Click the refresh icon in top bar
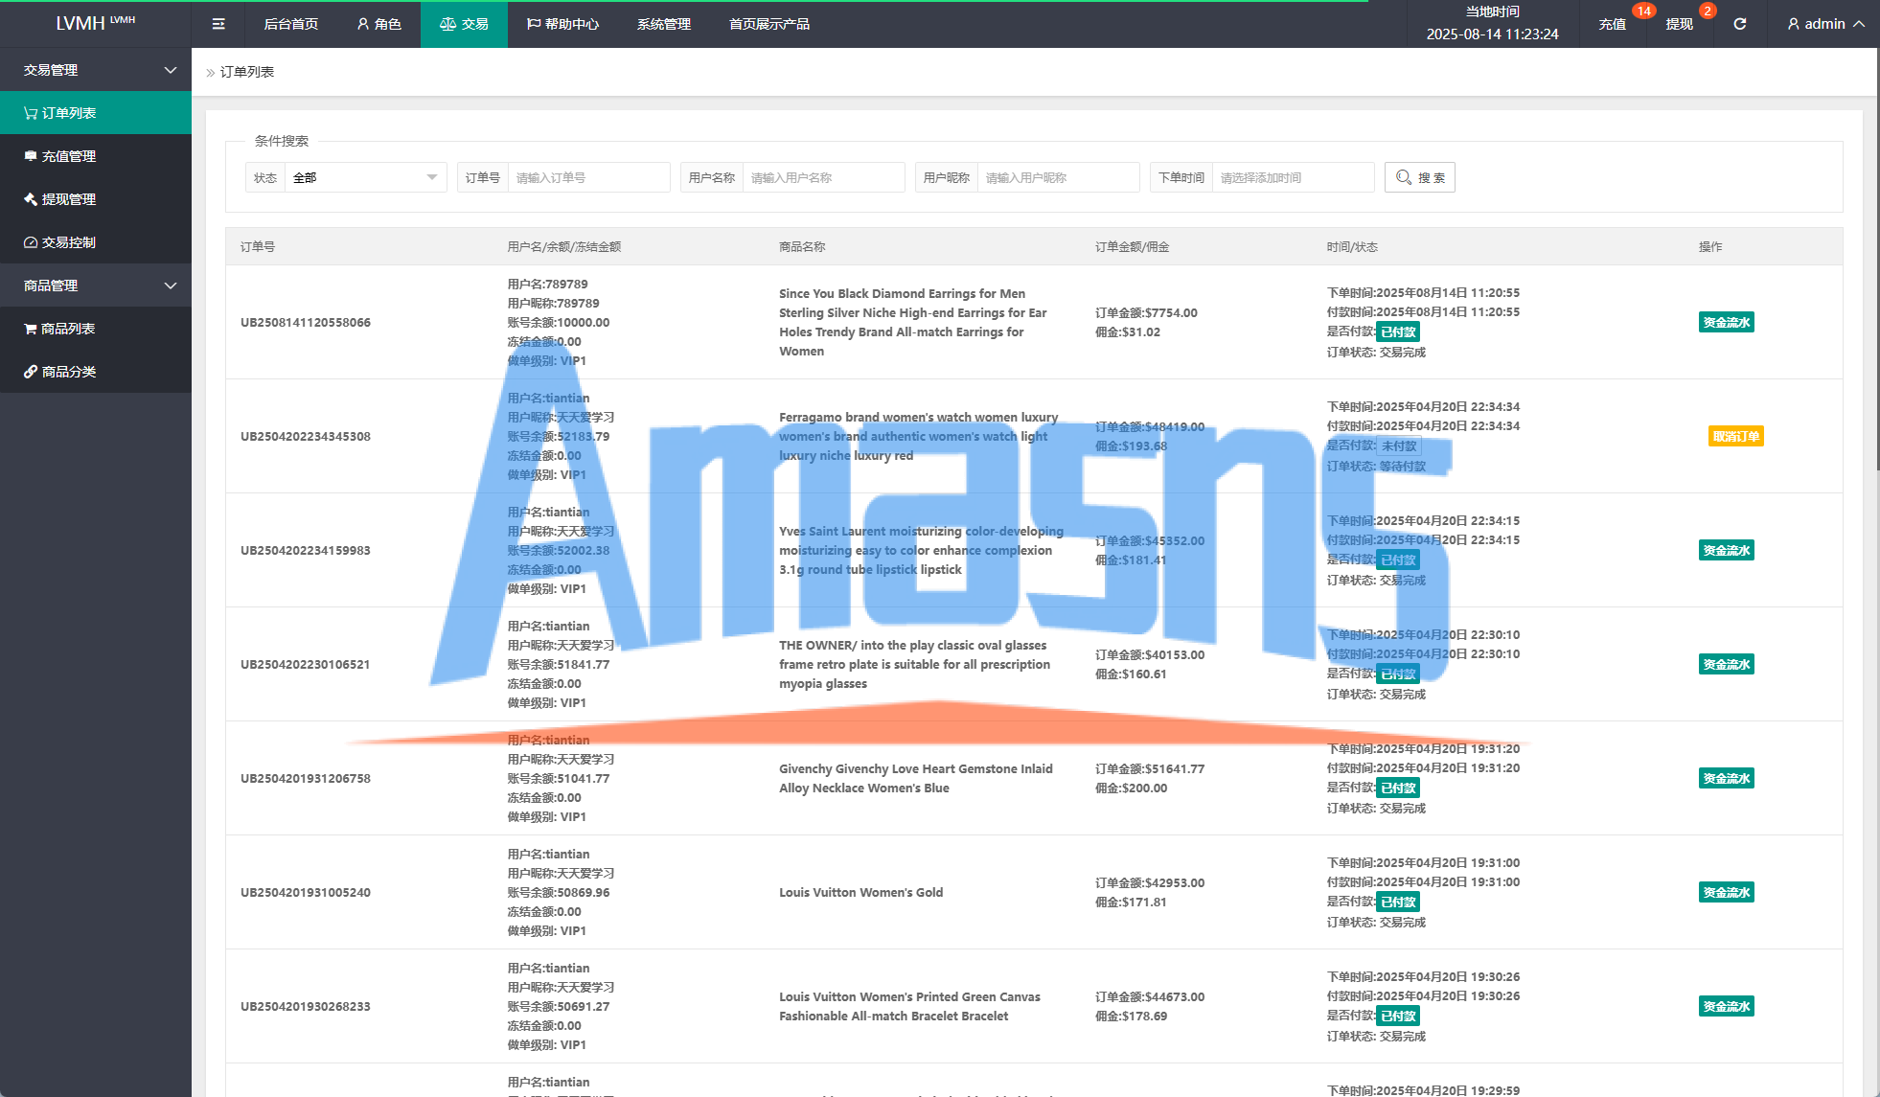The width and height of the screenshot is (1880, 1097). pyautogui.click(x=1739, y=24)
